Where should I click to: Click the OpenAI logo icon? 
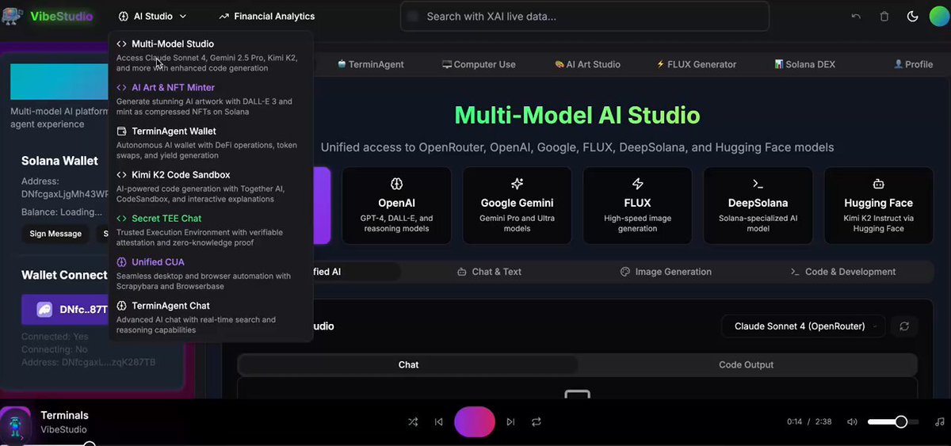coord(397,184)
